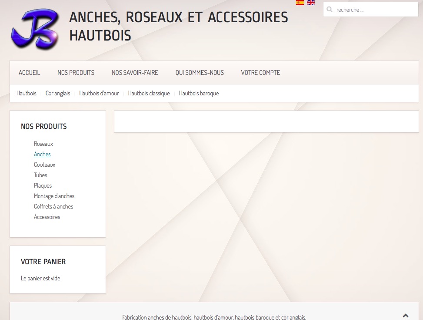This screenshot has height=320, width=423.
Task: Click the 'Le panier est vide' text
Action: [40, 278]
